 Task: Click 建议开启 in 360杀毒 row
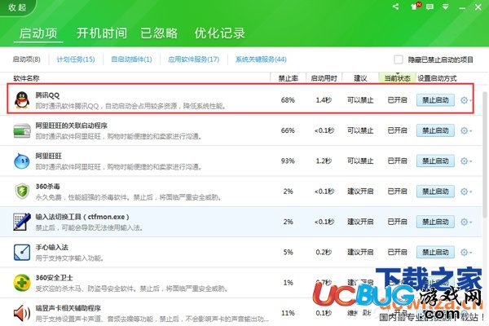360,192
